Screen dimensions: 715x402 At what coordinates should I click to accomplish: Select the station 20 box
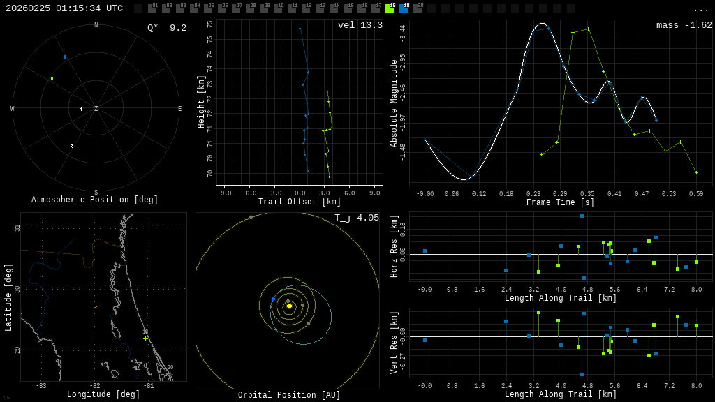coord(418,8)
